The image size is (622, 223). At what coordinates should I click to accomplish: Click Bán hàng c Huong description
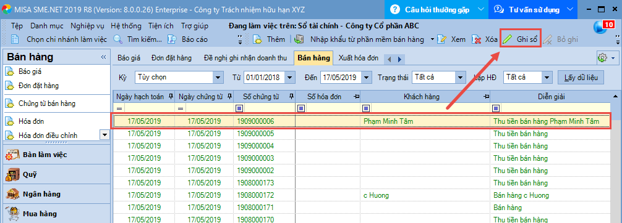coord(521,195)
